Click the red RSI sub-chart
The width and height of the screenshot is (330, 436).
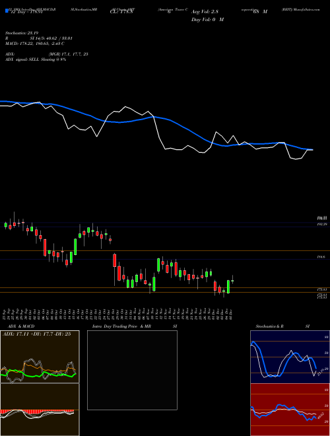click(290, 410)
